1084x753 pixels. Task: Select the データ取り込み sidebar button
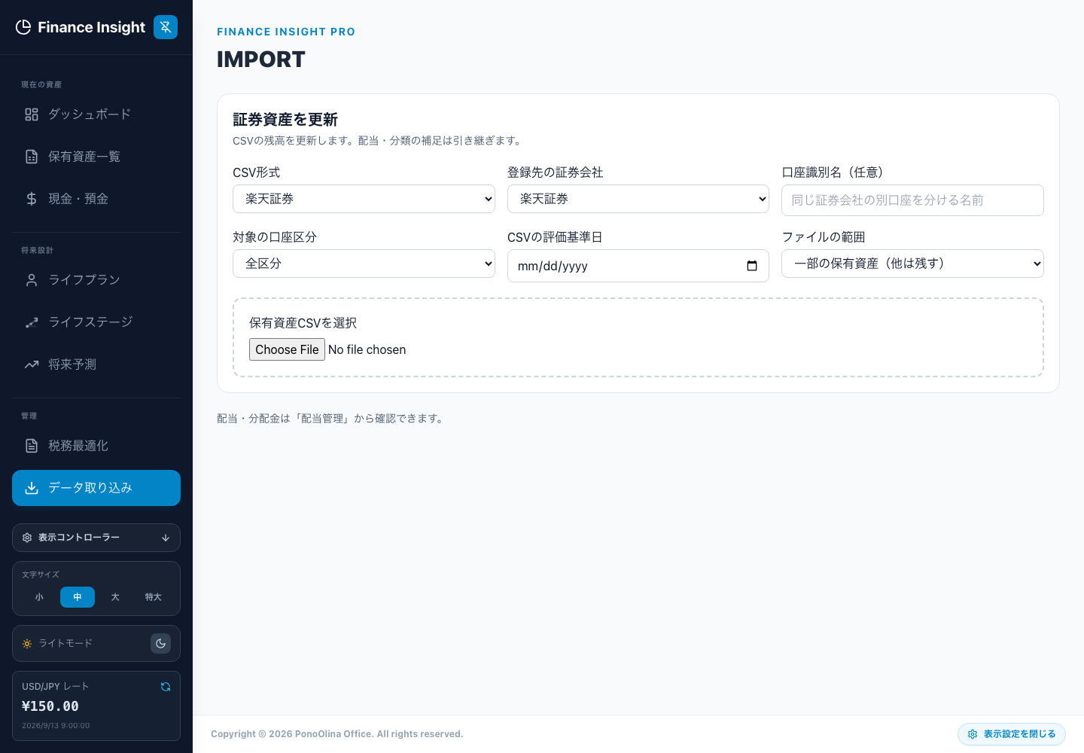(96, 488)
